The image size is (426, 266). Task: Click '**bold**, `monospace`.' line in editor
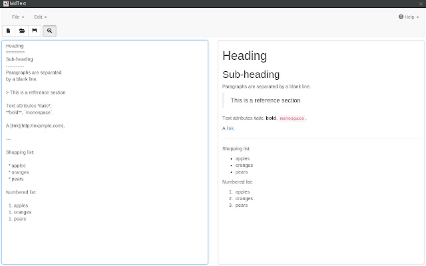29,112
